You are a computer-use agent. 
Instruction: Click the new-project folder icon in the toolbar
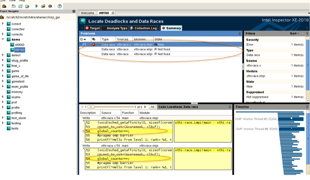[x=14, y=6]
